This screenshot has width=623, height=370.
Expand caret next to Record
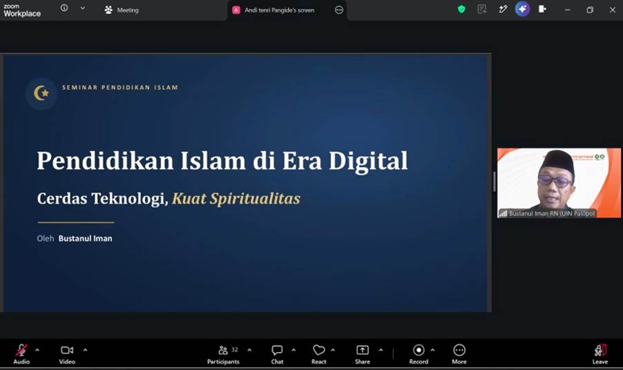tap(432, 350)
